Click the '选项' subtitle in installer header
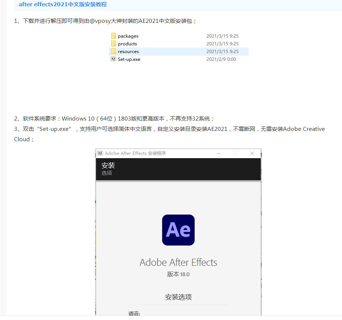Viewport: 342px width, 320px height. pyautogui.click(x=107, y=173)
